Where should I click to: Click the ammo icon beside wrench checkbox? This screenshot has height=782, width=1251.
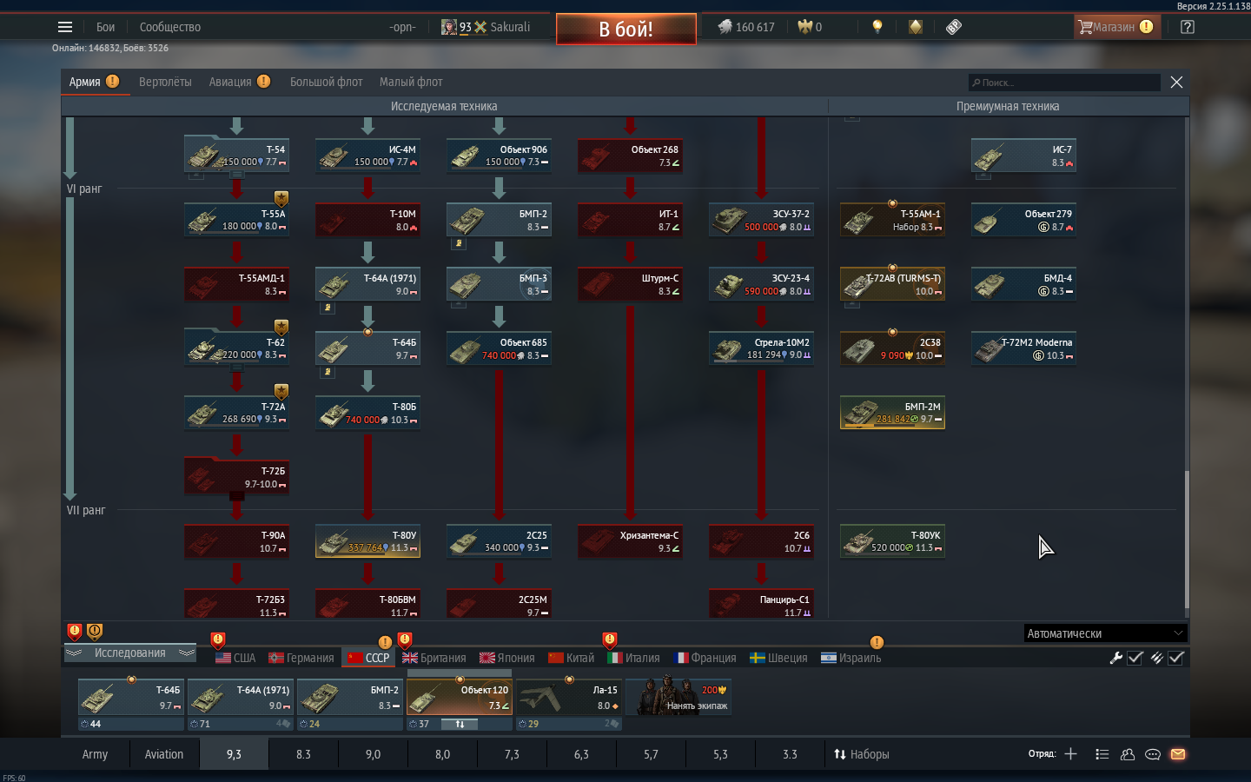(x=1156, y=658)
